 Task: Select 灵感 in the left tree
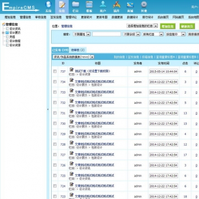click(12, 37)
